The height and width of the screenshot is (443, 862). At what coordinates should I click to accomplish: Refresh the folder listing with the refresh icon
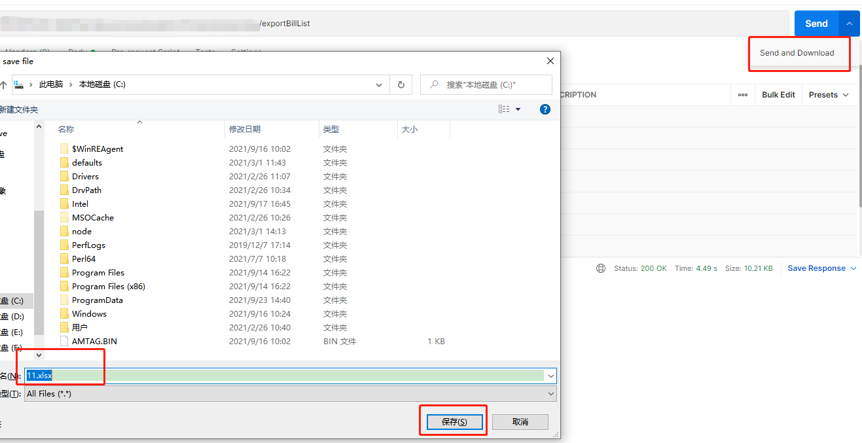pyautogui.click(x=401, y=84)
